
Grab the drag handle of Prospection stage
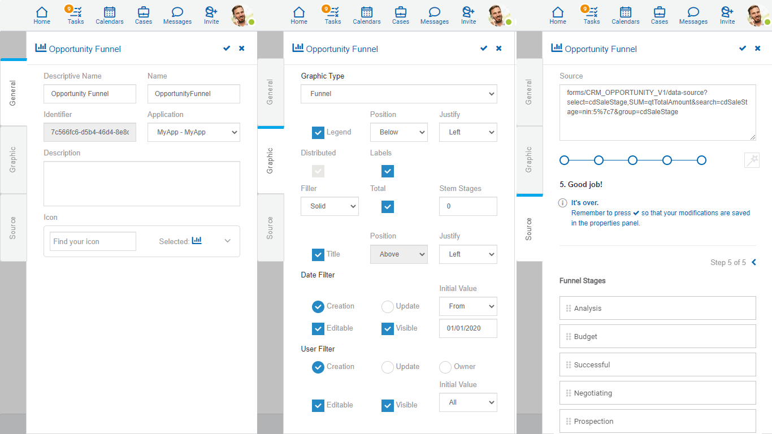(568, 422)
